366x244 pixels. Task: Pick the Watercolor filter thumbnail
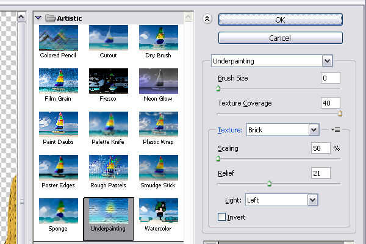point(159,211)
